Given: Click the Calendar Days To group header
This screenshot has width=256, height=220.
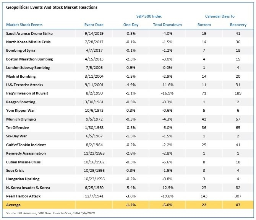Looking at the screenshot, I should click(220, 16).
